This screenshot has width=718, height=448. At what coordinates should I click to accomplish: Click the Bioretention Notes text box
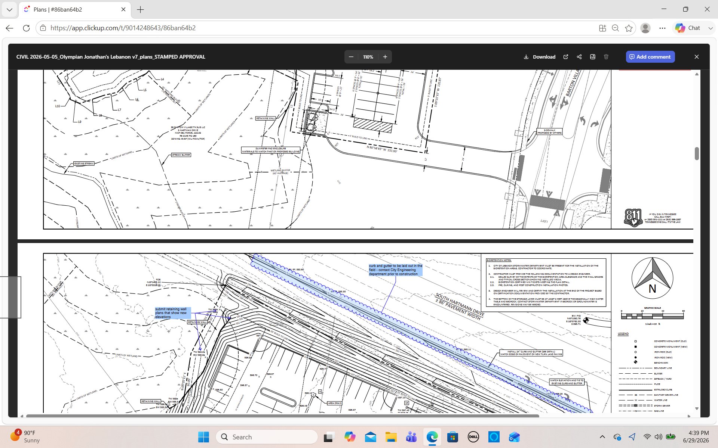[546, 283]
